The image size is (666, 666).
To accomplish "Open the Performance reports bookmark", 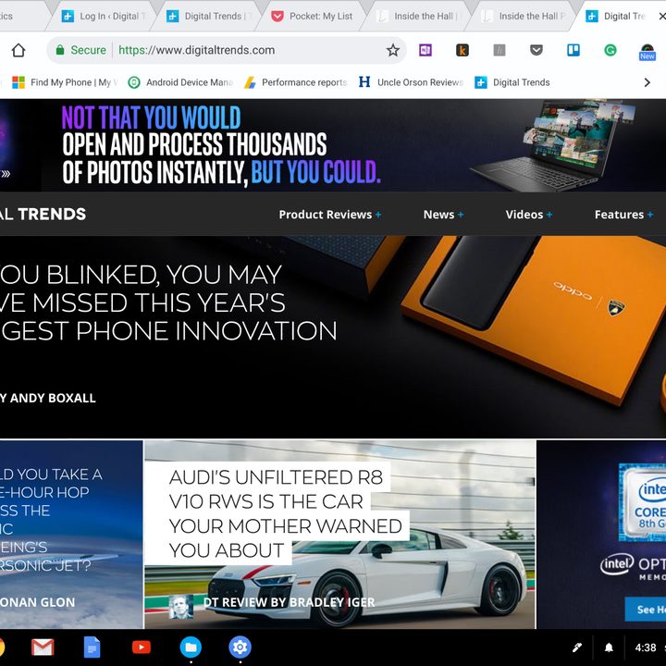I will coord(296,82).
